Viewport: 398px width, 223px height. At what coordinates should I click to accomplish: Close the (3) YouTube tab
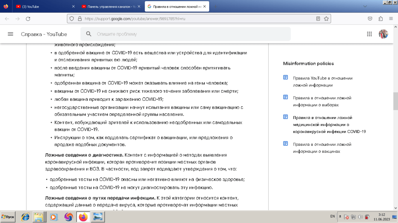click(x=74, y=7)
